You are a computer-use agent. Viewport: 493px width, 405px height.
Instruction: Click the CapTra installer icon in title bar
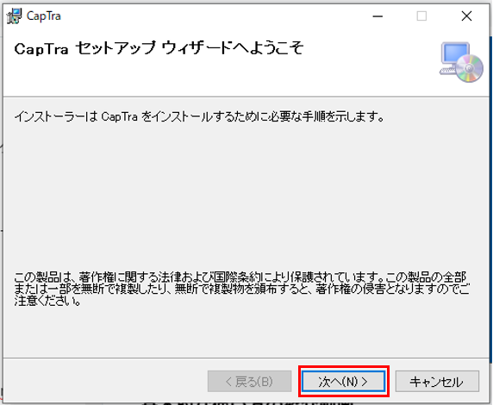[x=14, y=16]
